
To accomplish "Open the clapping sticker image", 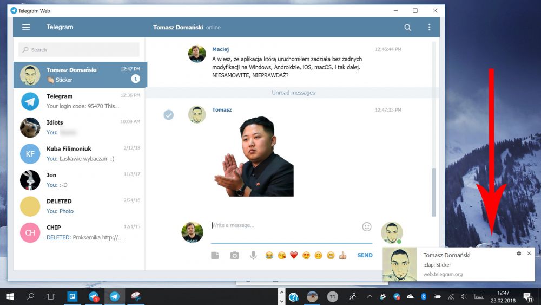I will (254, 157).
